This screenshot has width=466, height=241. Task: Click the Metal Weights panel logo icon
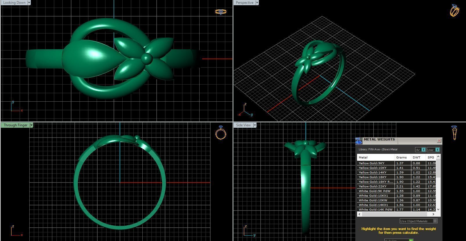tap(359, 141)
